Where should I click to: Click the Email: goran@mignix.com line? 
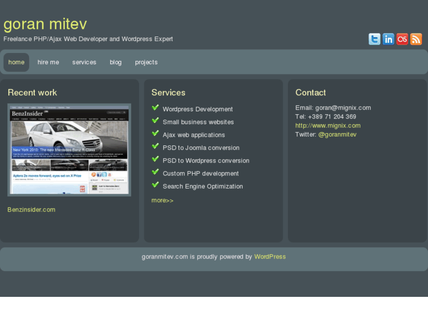point(333,108)
